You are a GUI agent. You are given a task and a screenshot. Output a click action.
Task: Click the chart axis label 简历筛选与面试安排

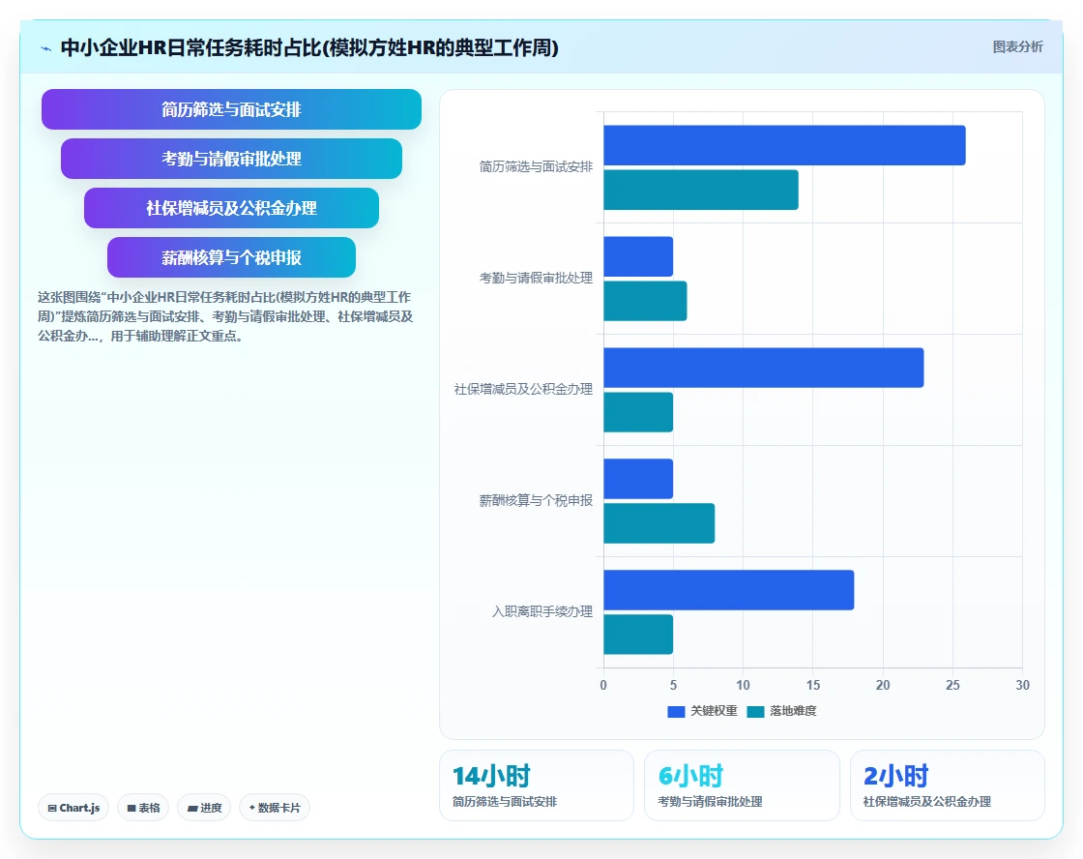coord(536,166)
